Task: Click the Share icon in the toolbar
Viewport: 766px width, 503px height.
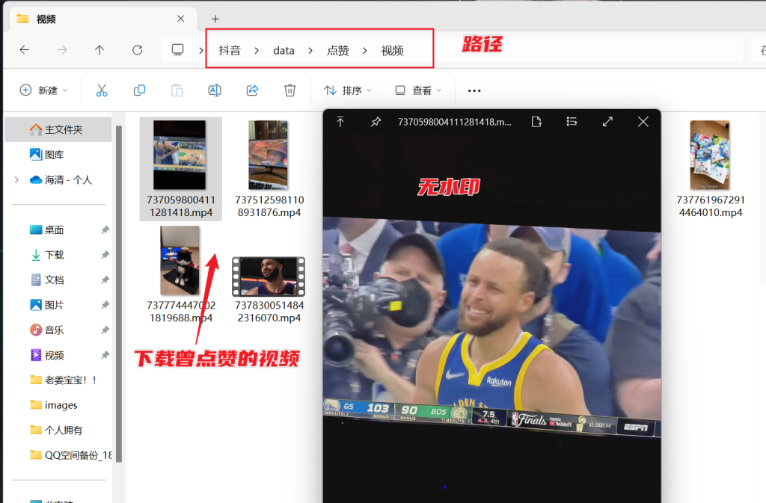Action: click(253, 90)
